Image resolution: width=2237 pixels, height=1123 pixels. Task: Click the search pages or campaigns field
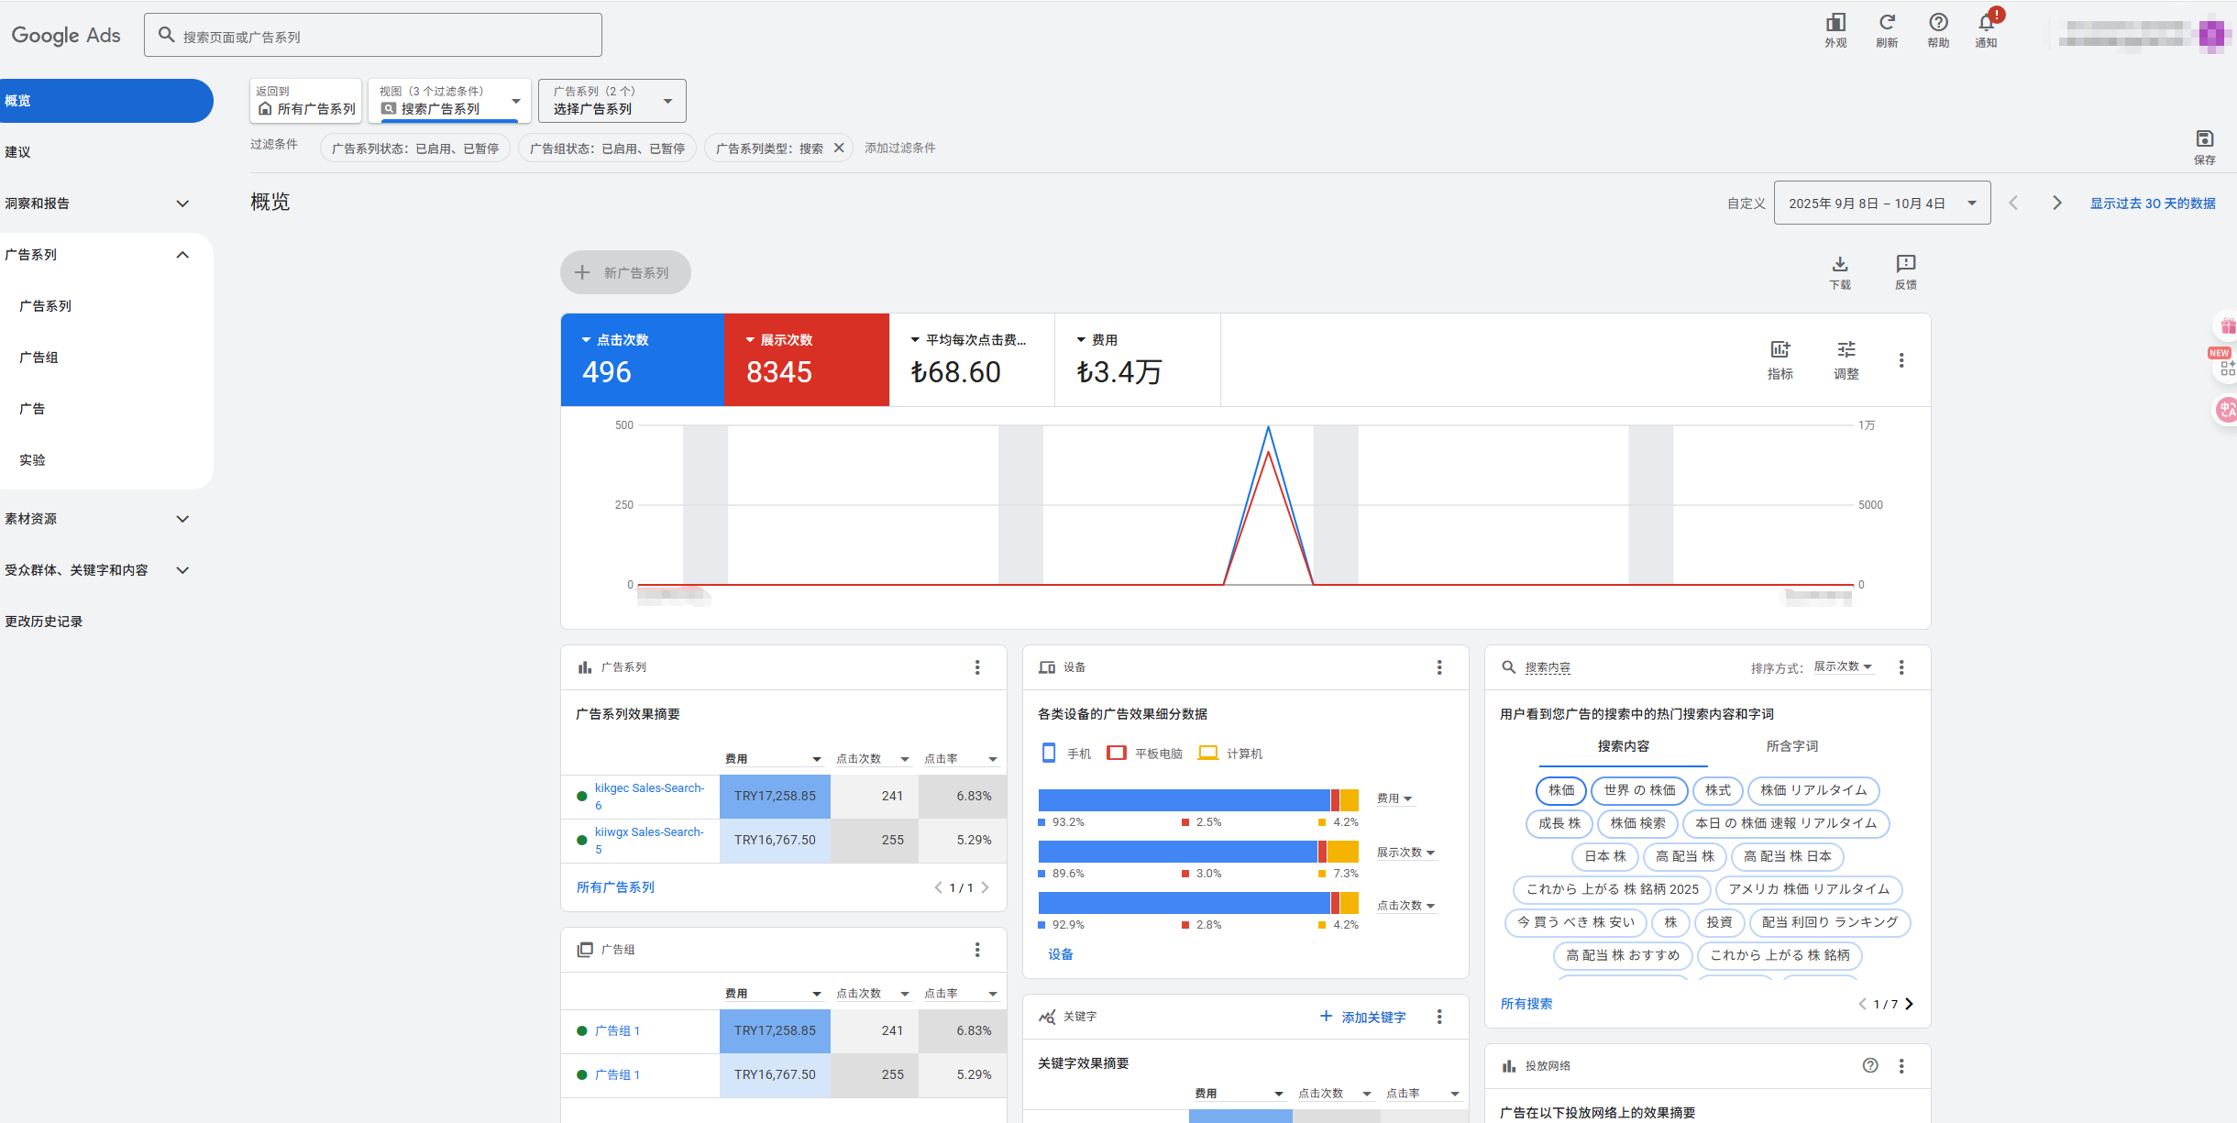click(x=373, y=36)
